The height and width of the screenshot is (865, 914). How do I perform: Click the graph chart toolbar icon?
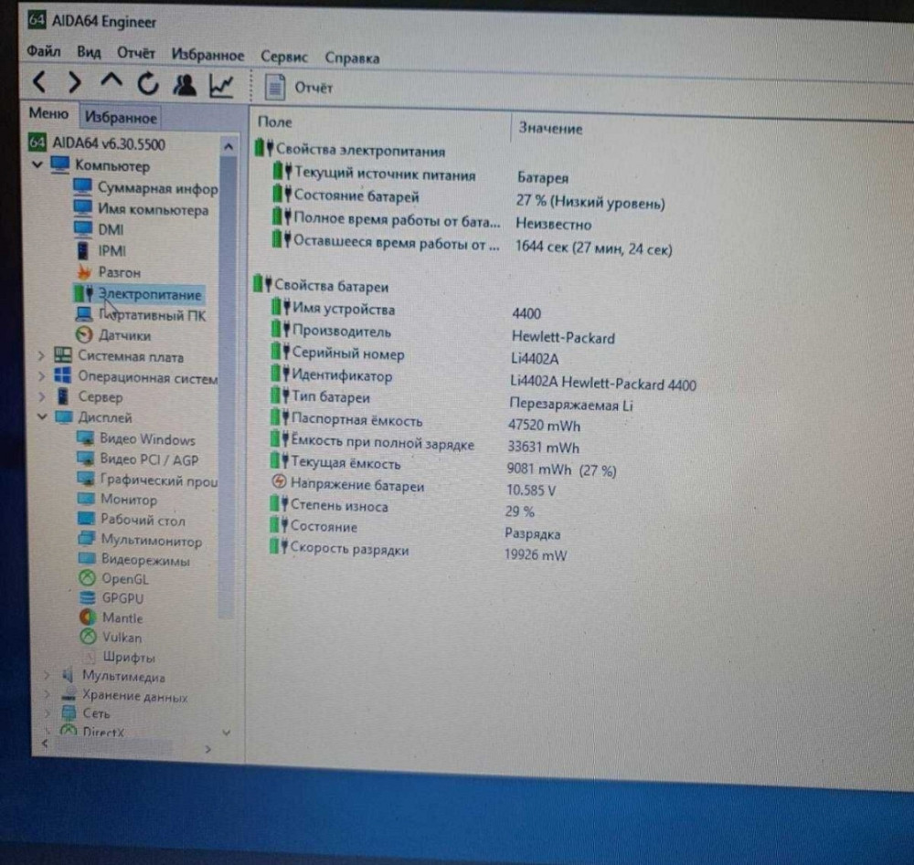221,86
